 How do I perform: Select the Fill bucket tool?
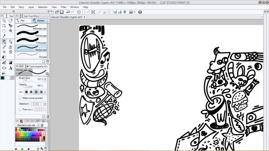pos(4,62)
